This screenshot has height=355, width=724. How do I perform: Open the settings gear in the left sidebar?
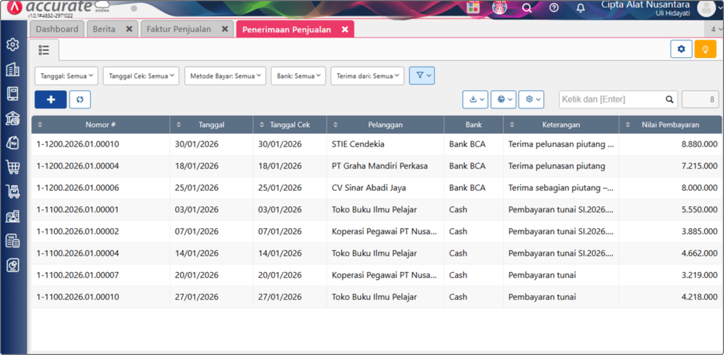point(13,45)
